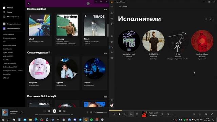The image size is (217, 122).
Task: Open the 'soundcloud phonk' playlist in Spotify
Action: click(9, 45)
